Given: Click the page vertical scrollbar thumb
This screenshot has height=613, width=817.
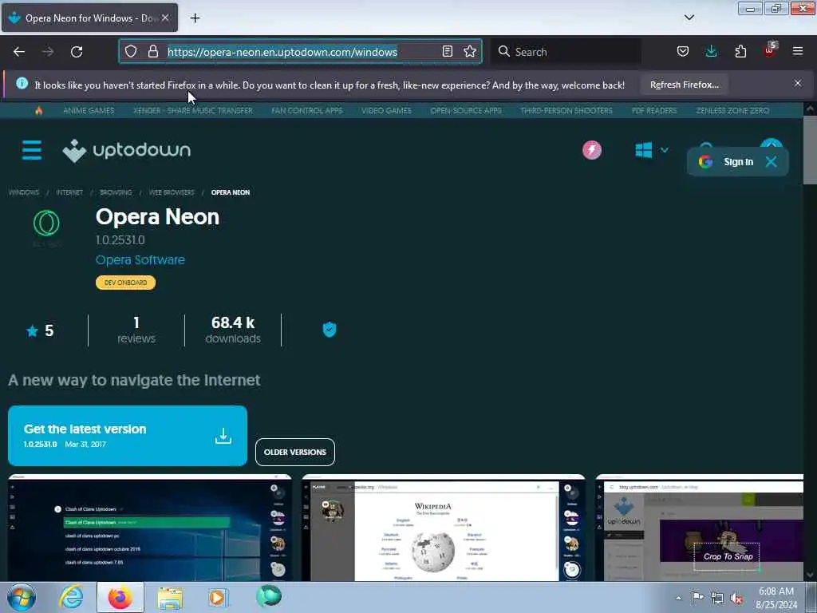Looking at the screenshot, I should [x=809, y=149].
